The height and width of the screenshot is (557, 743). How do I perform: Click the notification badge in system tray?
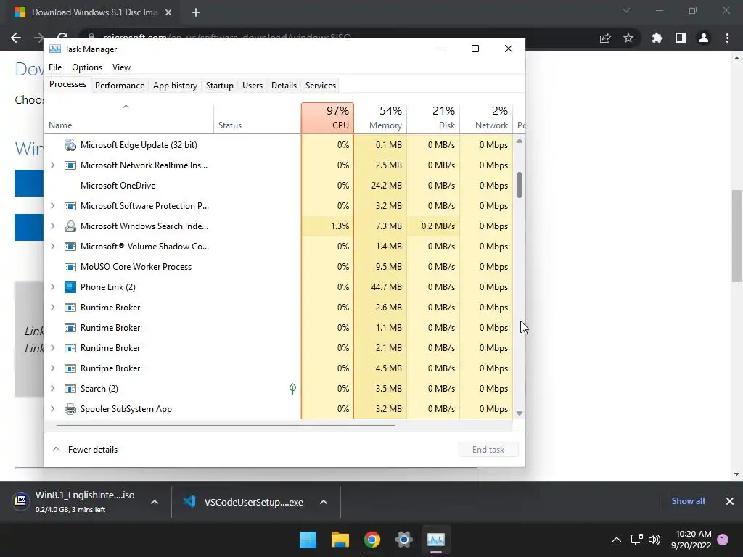723,540
